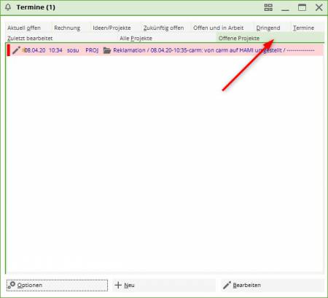Open the Zuletzt bearbeitet tab
The width and height of the screenshot is (328, 298).
point(30,38)
